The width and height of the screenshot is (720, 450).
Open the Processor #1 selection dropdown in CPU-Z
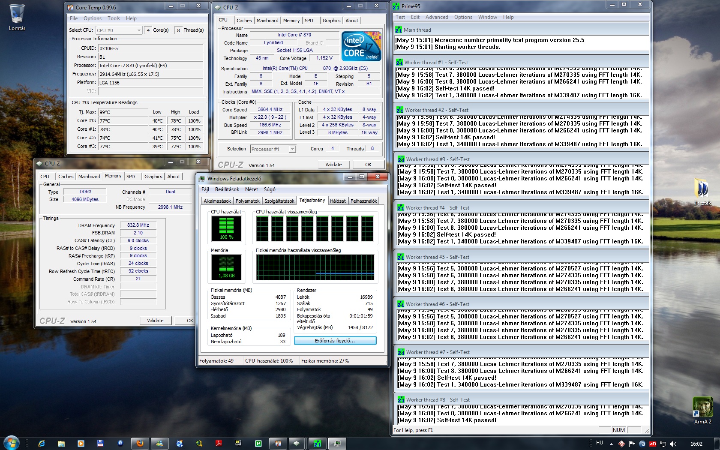click(x=273, y=149)
